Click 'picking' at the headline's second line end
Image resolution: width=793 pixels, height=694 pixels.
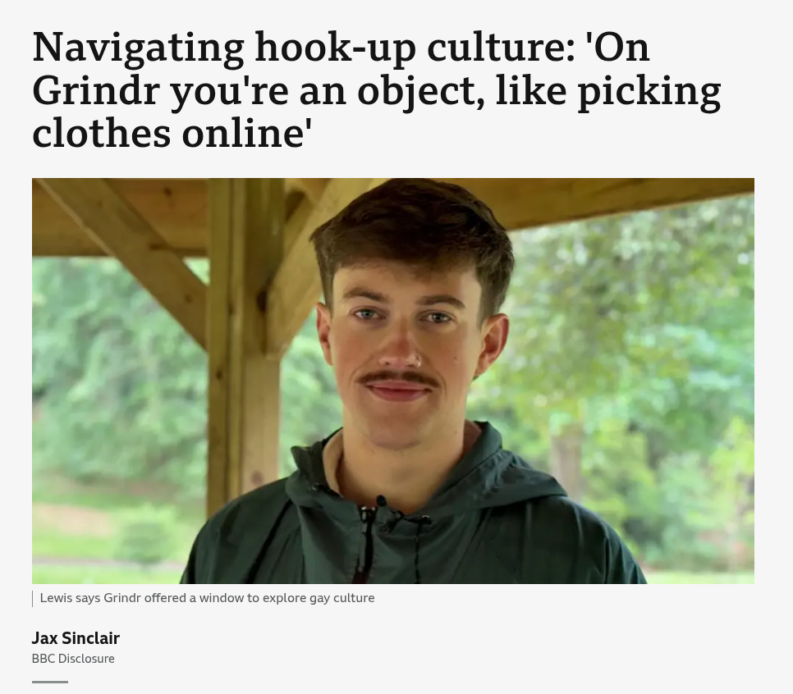click(650, 91)
